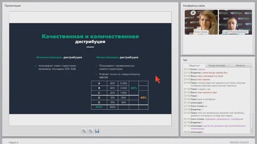257x144 pixels.
Task: Click message у меня всегда хорошо был
Action: point(214,73)
